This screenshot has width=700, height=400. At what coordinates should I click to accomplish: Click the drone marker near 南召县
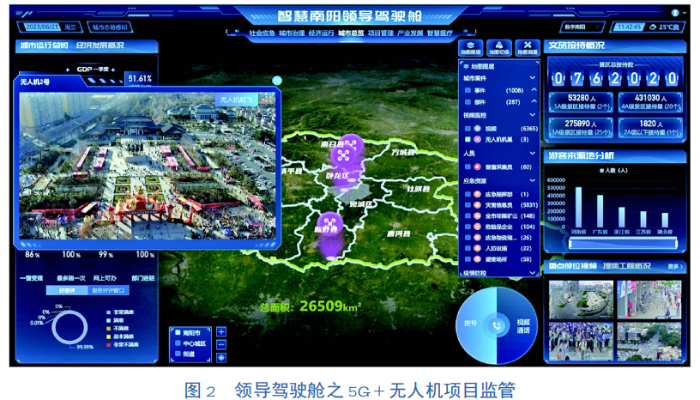coord(347,155)
